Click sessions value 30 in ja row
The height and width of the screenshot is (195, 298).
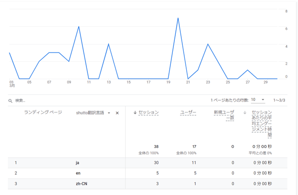point(156,163)
